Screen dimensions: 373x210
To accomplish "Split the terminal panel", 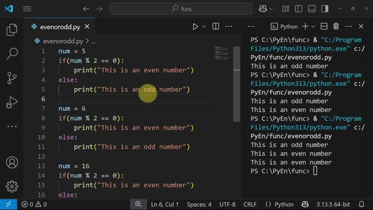I will point(324,26).
